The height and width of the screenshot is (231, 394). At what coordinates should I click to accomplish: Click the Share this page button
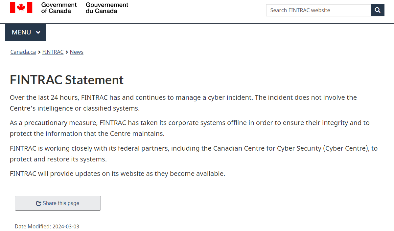click(58, 203)
